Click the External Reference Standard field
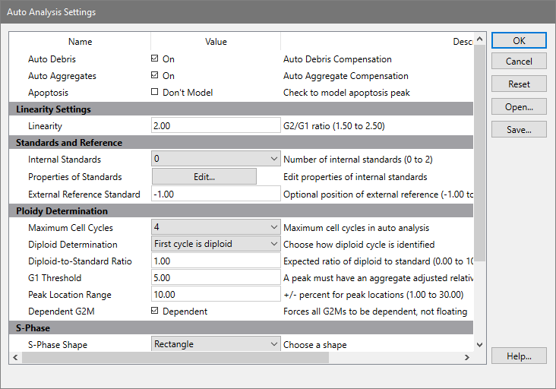Screen dimensions: 556x389 tap(216, 194)
